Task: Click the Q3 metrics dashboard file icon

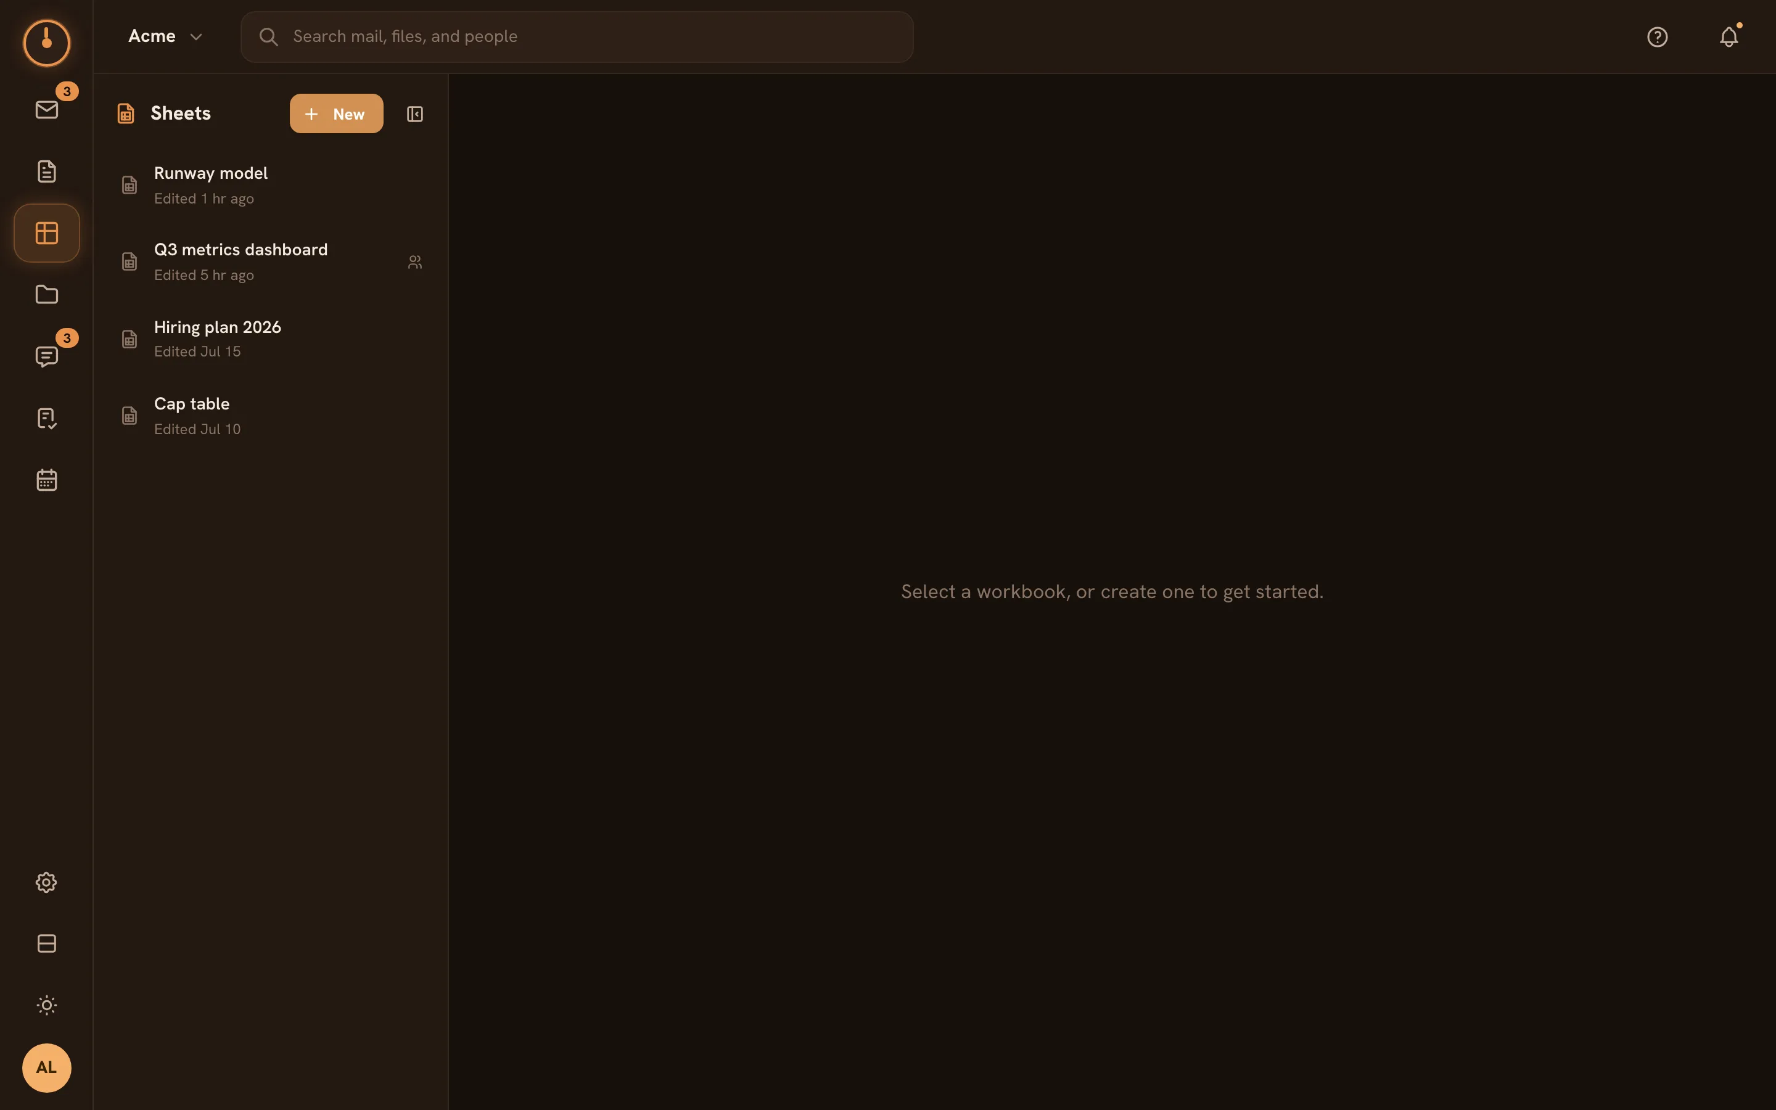Action: [129, 261]
